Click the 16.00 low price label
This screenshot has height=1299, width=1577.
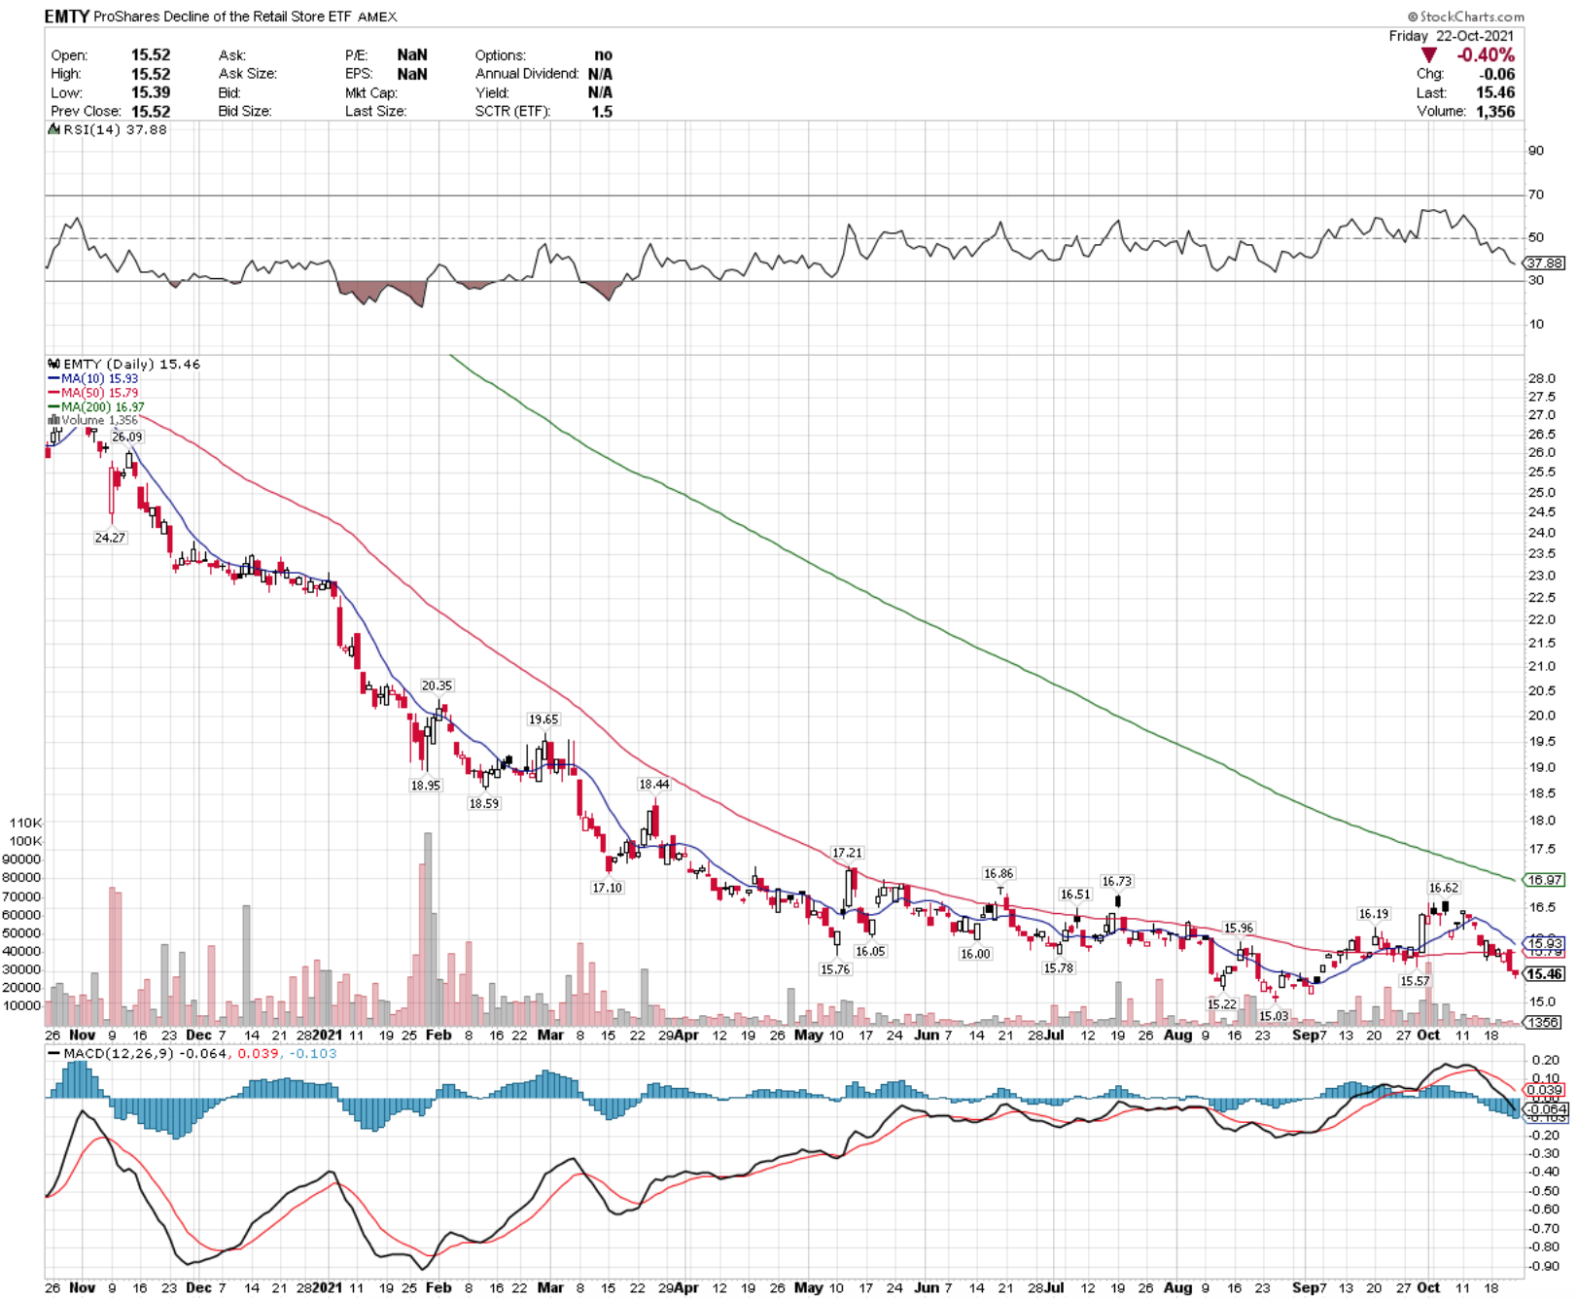(975, 954)
